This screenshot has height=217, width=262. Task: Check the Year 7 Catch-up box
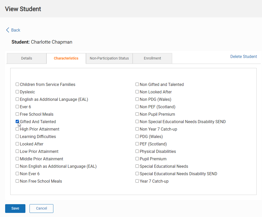click(x=137, y=181)
